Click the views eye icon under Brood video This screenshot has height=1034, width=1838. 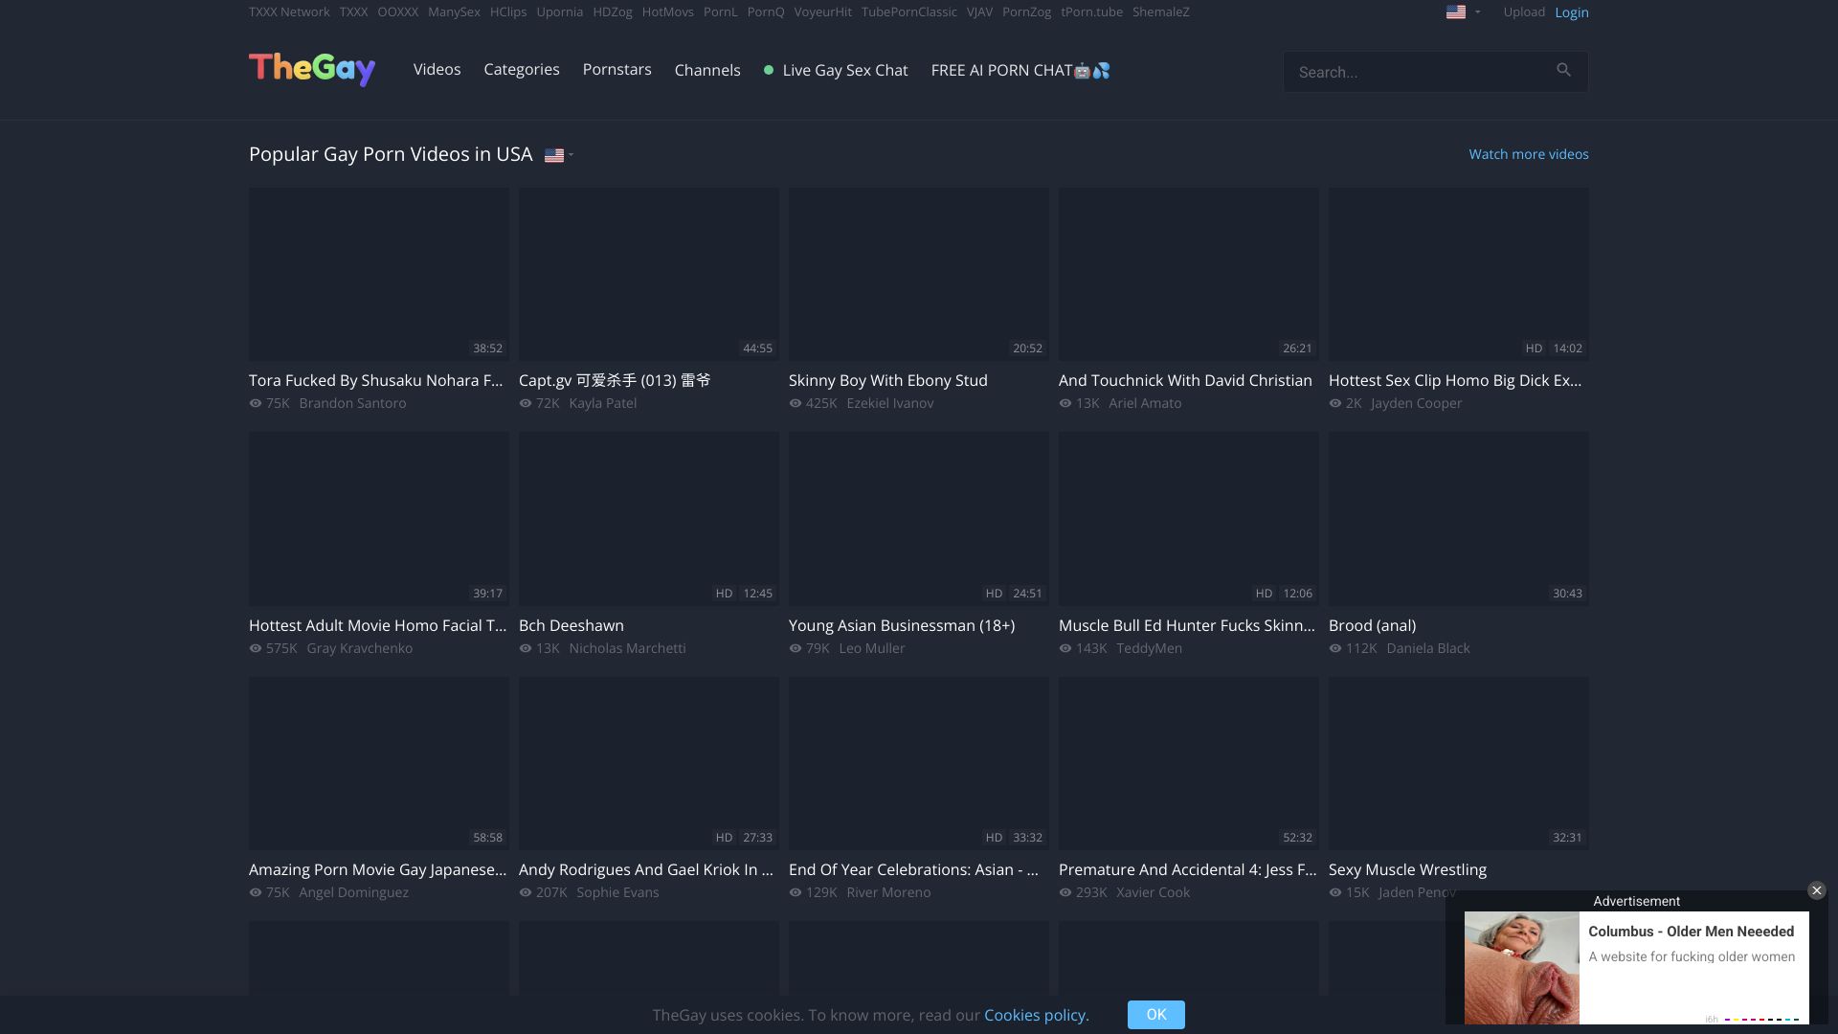tap(1335, 648)
